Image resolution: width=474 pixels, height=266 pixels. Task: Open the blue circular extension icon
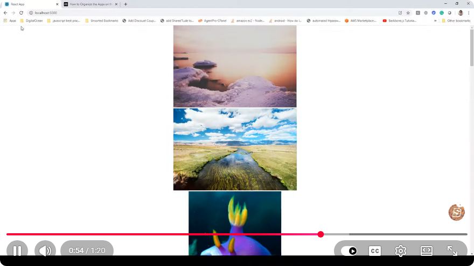pos(434,13)
